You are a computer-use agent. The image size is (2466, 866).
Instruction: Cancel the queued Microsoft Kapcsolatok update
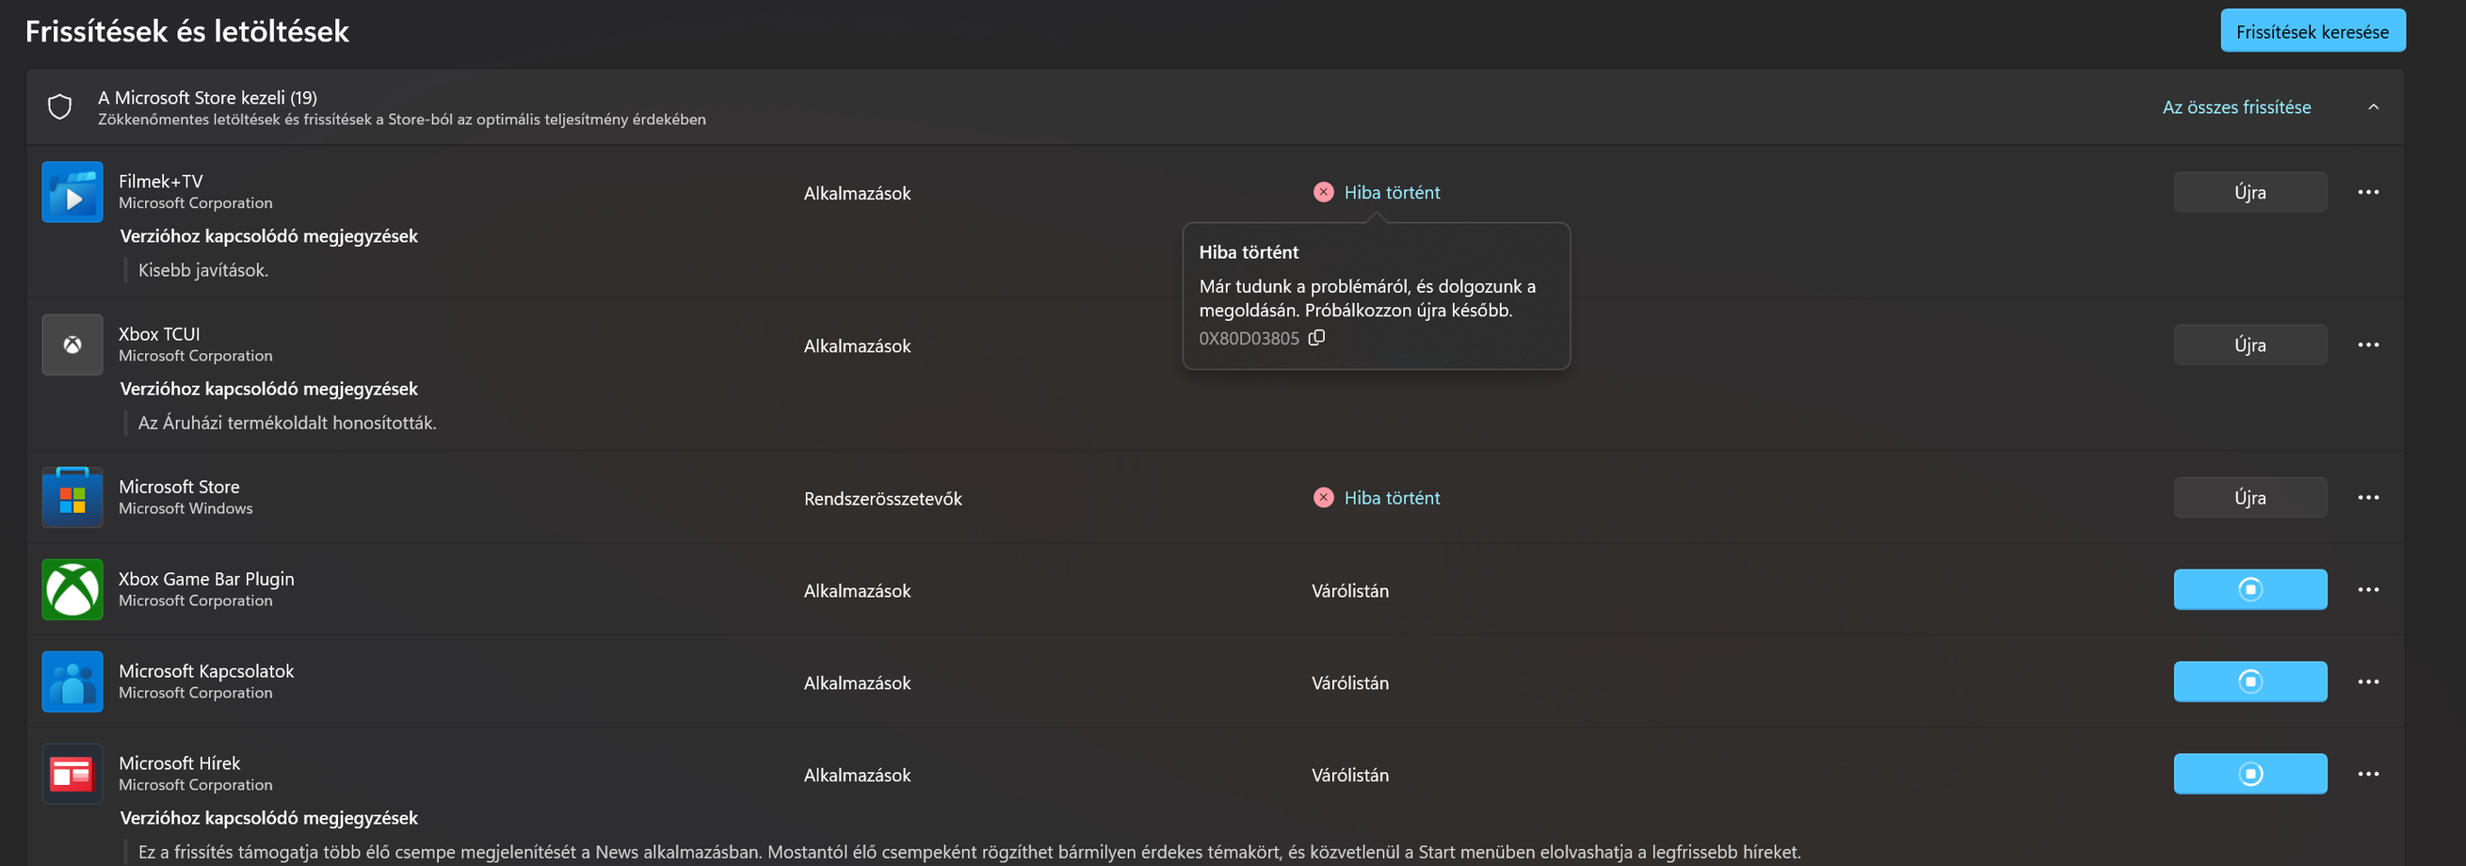[x=2249, y=682]
